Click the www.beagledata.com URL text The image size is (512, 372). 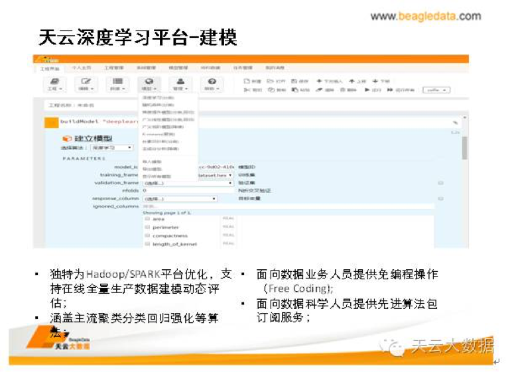tap(426, 16)
